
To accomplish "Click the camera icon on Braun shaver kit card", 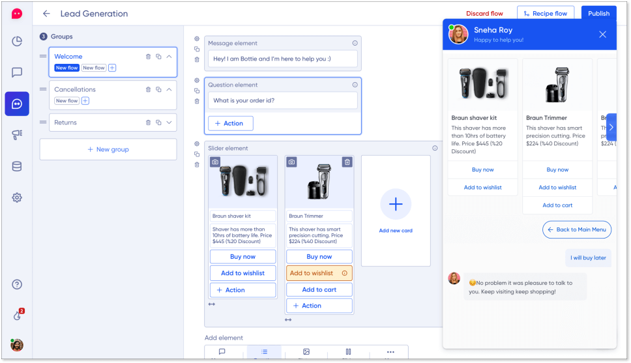I will pos(216,162).
